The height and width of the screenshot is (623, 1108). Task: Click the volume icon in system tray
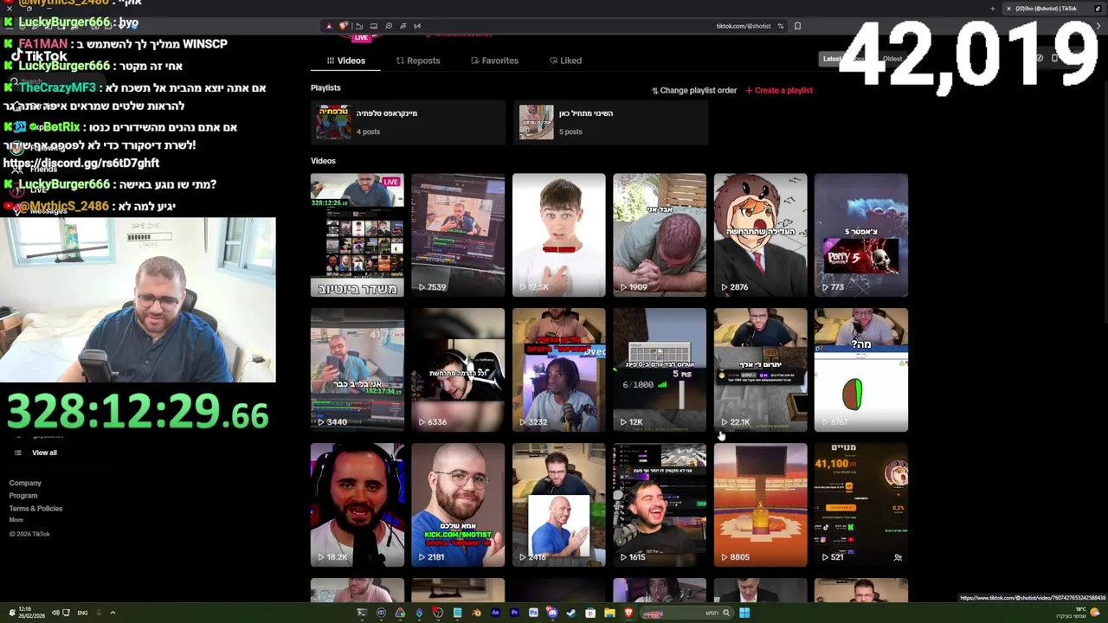[55, 613]
